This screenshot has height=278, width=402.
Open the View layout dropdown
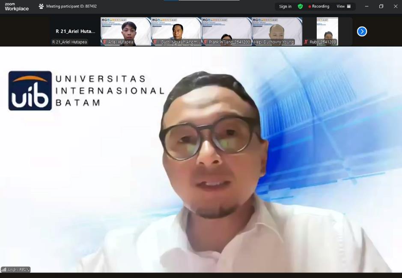click(x=343, y=6)
